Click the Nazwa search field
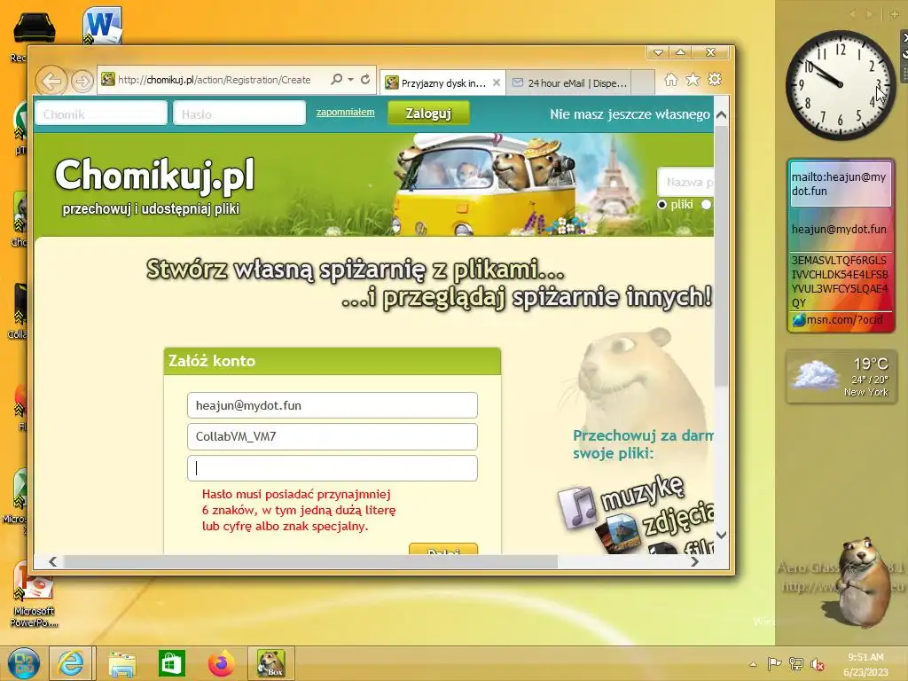 click(685, 183)
